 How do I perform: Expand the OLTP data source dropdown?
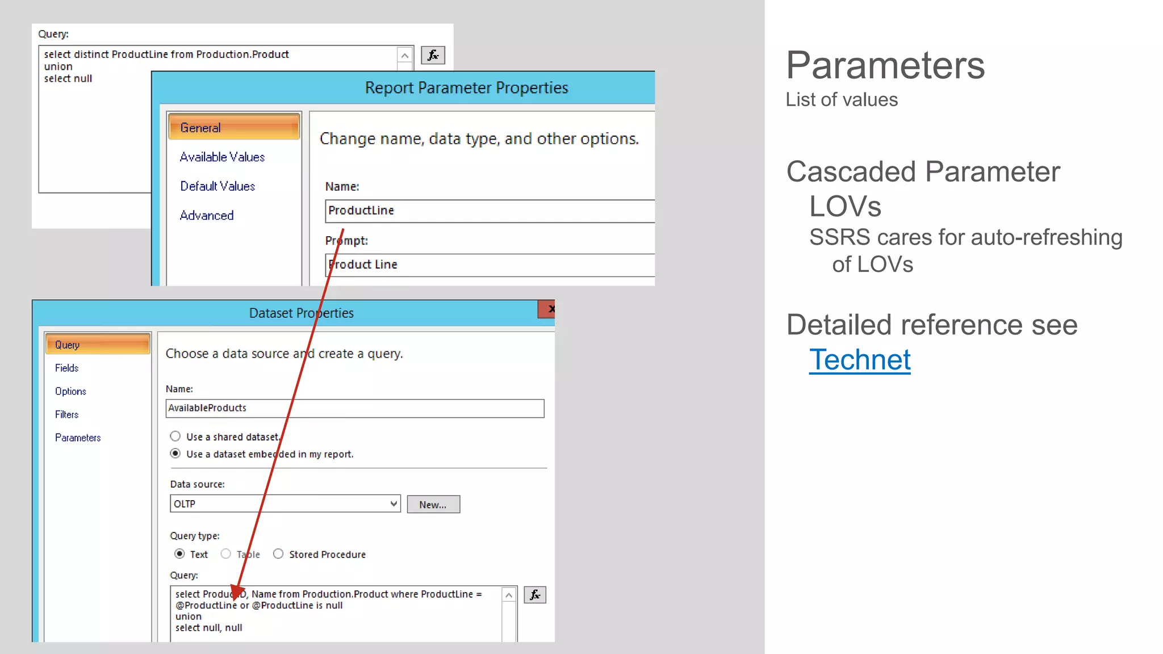[x=394, y=504]
